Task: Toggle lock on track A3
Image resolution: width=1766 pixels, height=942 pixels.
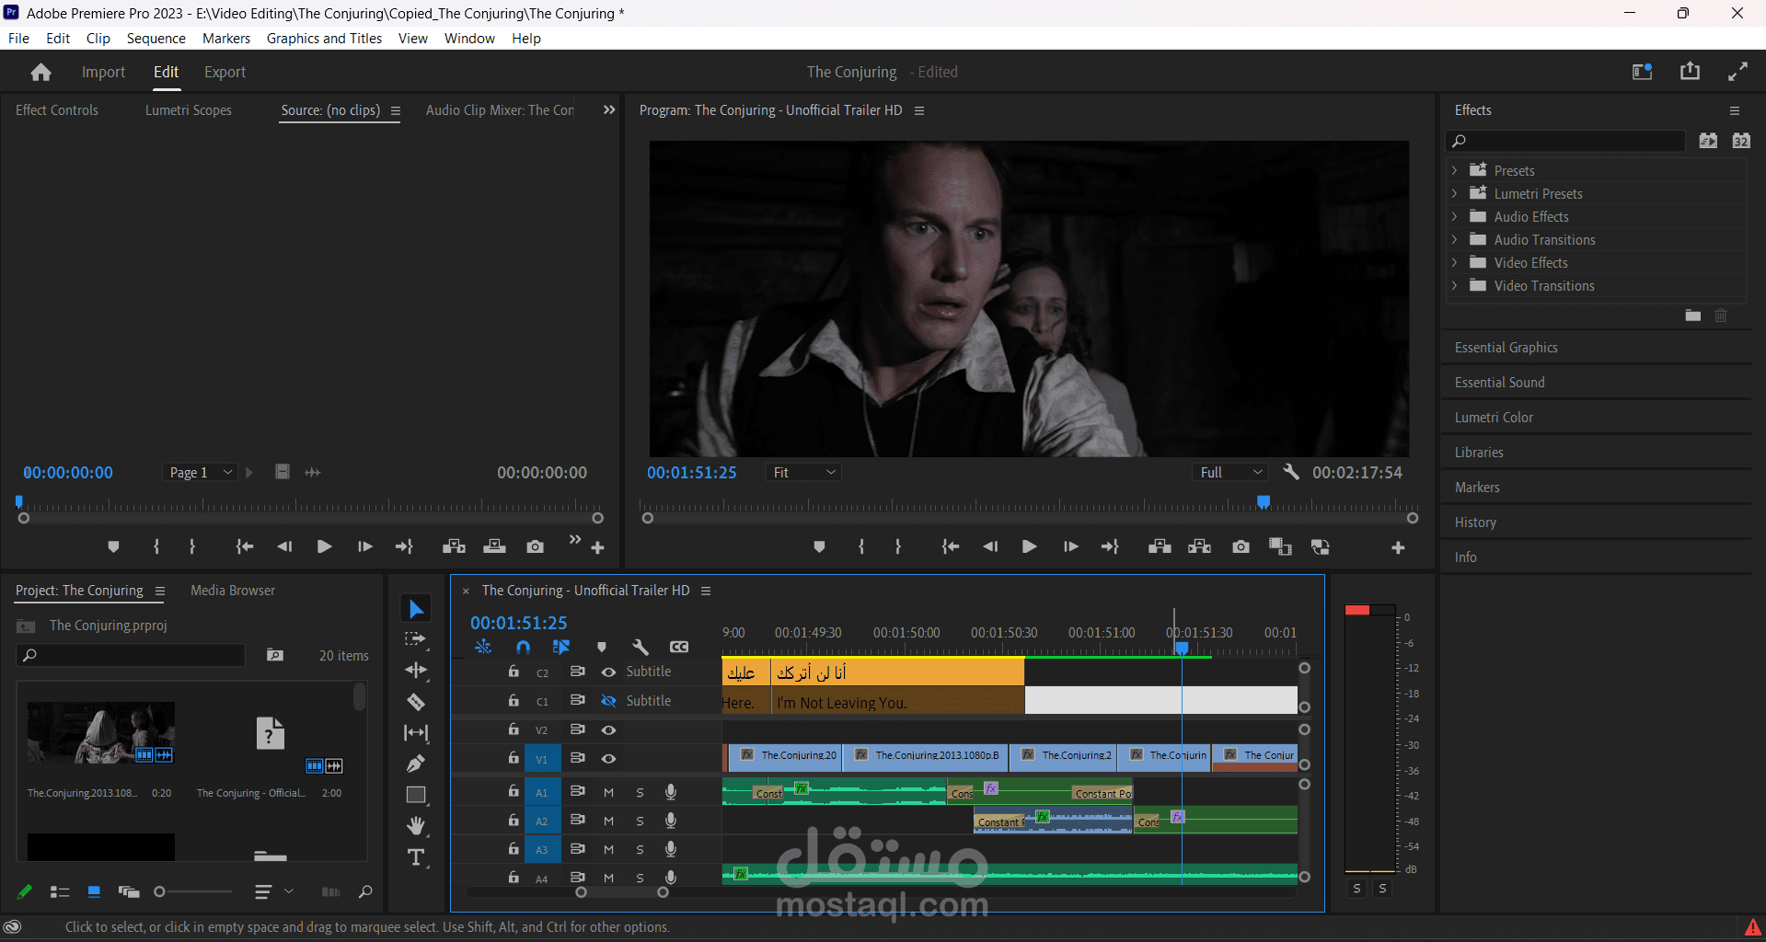Action: [514, 848]
